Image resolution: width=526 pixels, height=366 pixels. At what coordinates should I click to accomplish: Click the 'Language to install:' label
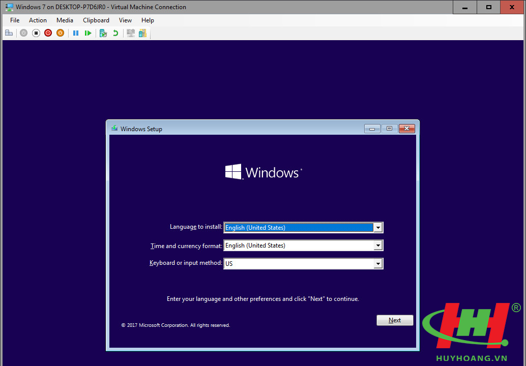tap(196, 227)
